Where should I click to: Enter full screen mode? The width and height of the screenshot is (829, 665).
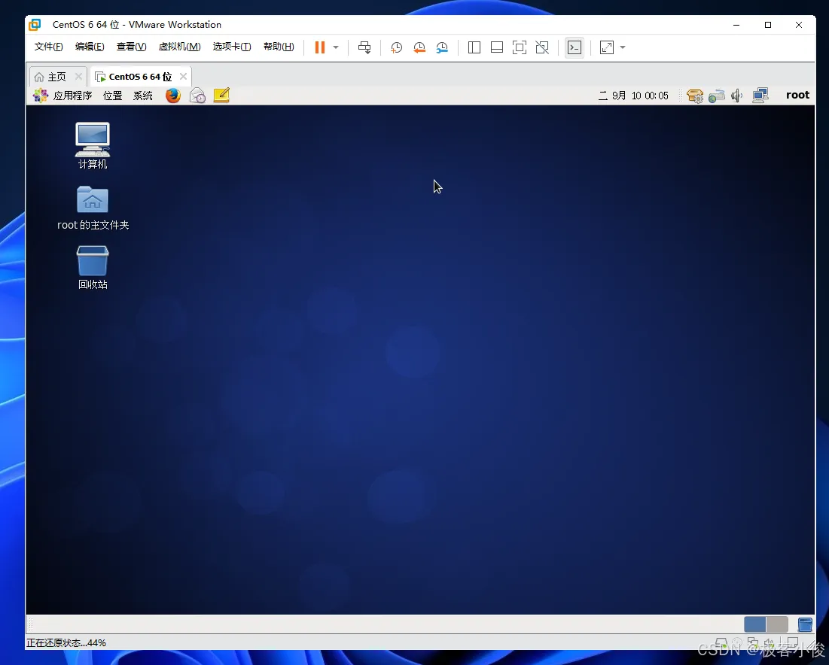(x=520, y=47)
